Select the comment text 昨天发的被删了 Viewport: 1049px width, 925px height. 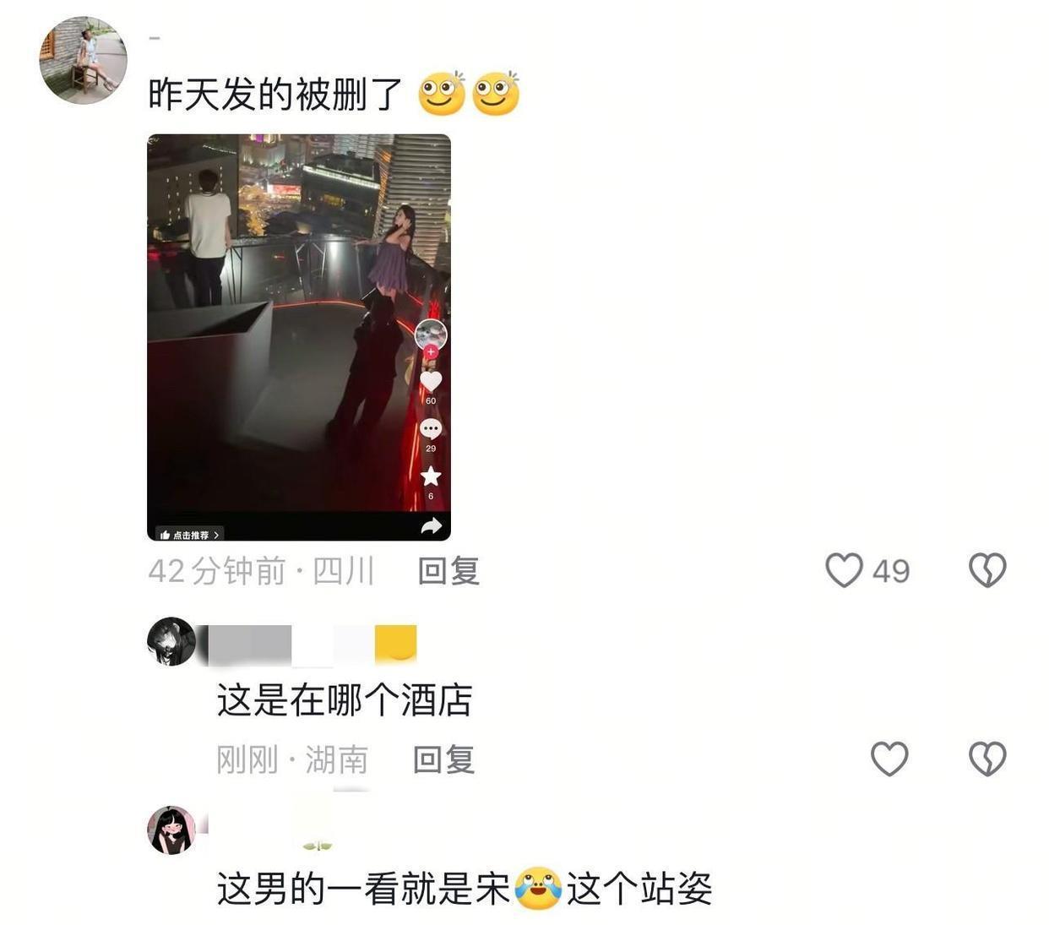275,94
